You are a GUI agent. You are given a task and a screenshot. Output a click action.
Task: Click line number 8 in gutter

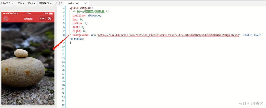click(x=64, y=35)
